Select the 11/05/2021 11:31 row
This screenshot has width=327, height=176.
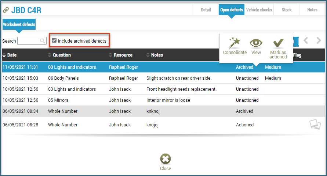(164, 67)
